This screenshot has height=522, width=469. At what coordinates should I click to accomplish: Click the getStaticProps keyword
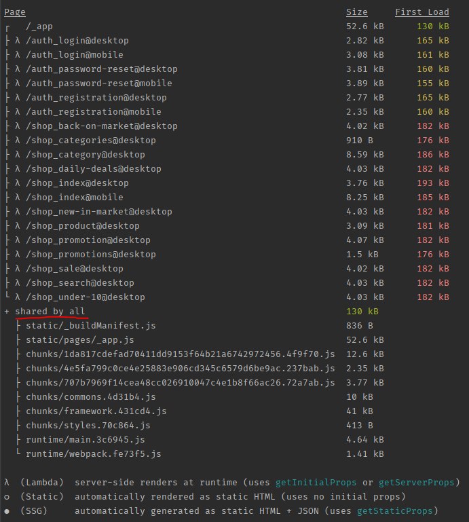[395, 511]
